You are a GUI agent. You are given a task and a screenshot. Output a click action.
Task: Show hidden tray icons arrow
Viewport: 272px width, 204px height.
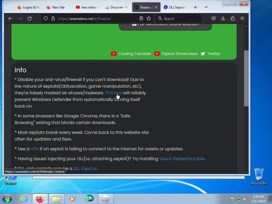coord(226,199)
